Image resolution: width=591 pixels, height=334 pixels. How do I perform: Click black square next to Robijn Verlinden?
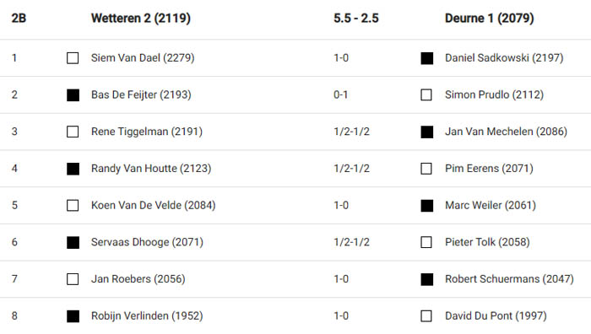pos(73,316)
